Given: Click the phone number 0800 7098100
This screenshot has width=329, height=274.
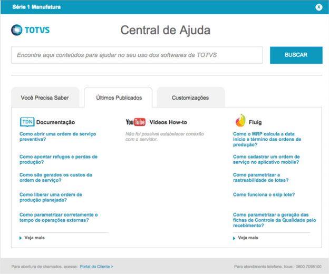Looking at the screenshot, I should [308, 267].
